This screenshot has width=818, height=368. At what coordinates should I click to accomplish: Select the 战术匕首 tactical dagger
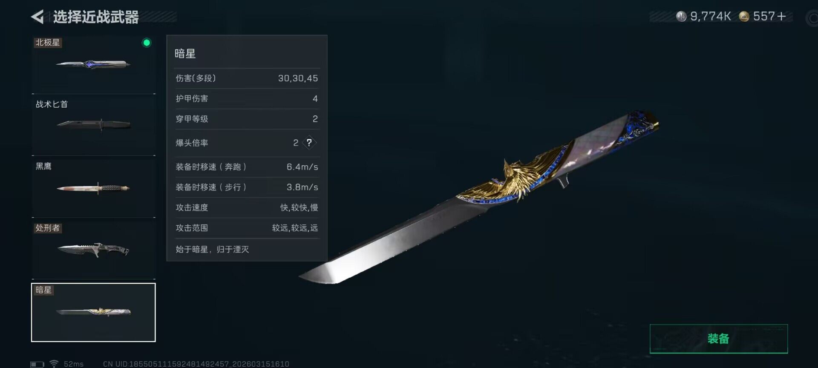[93, 125]
